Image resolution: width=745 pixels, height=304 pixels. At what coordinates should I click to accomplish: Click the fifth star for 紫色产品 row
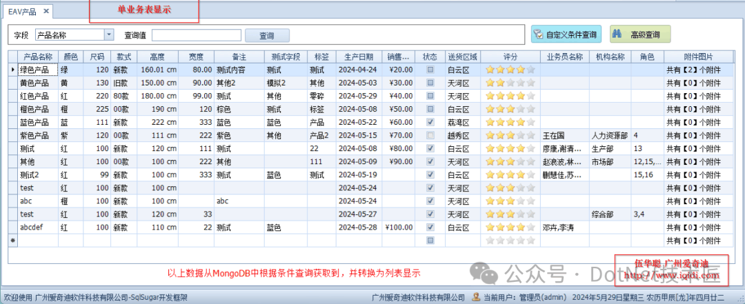[530, 135]
